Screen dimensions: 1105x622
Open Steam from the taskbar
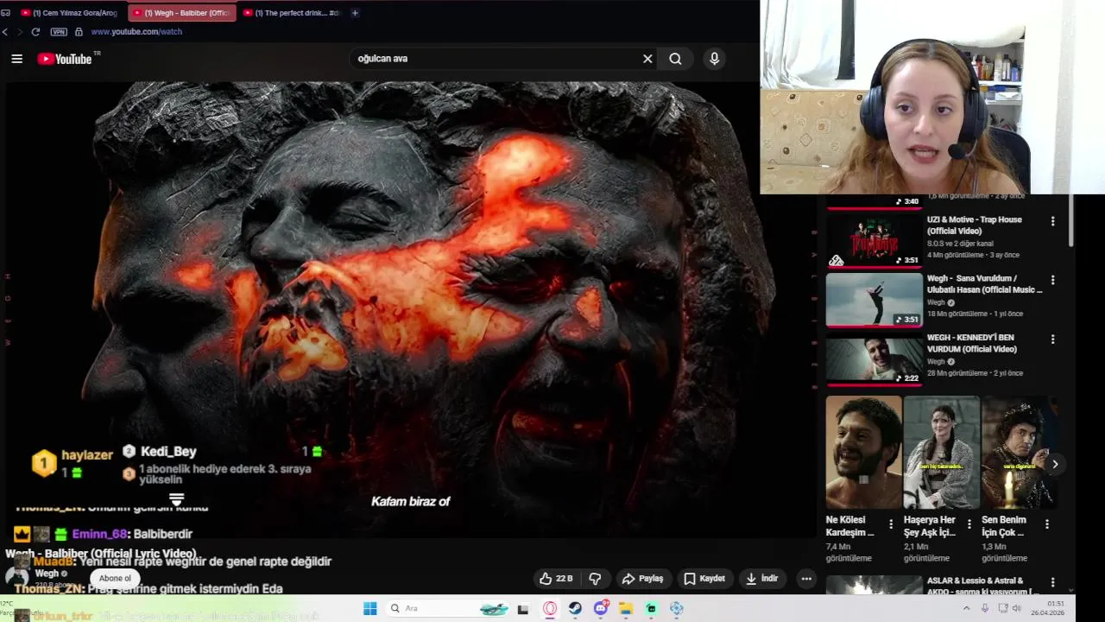(575, 608)
